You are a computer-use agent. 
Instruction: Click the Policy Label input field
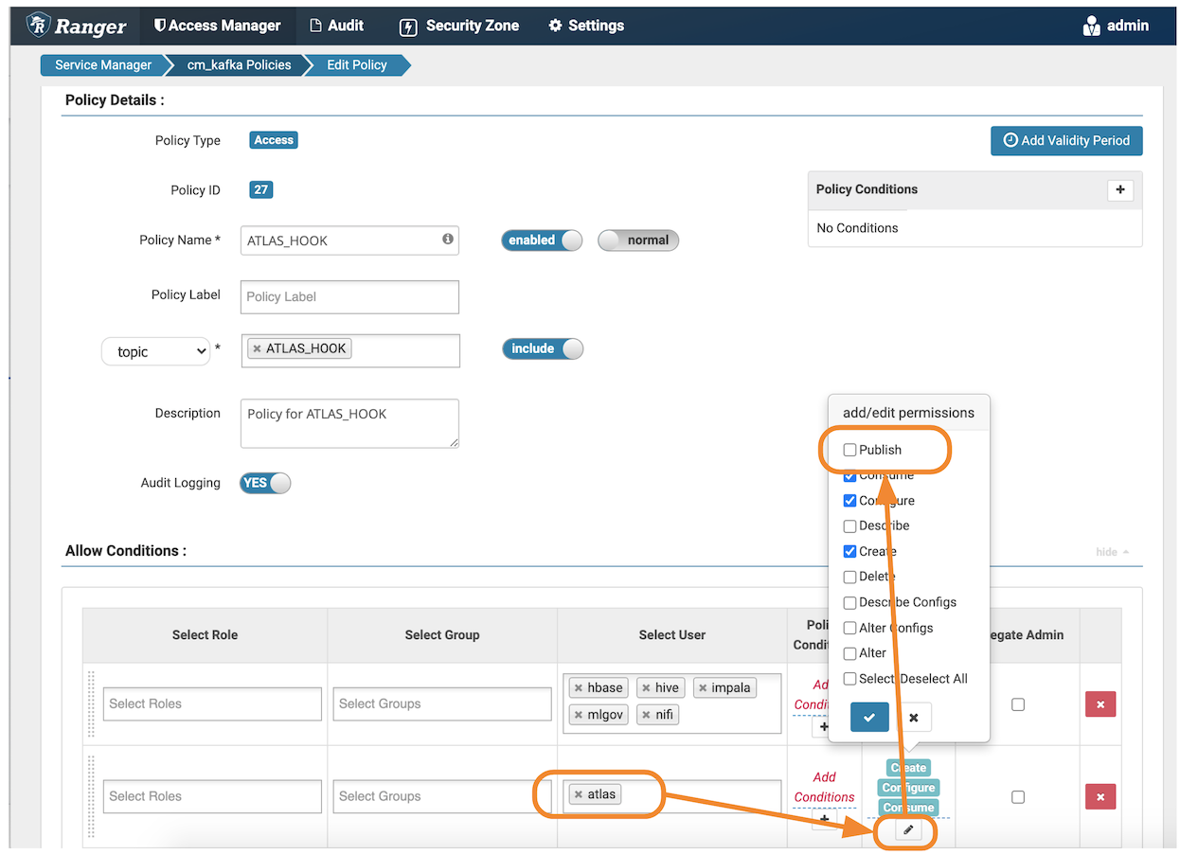(349, 296)
